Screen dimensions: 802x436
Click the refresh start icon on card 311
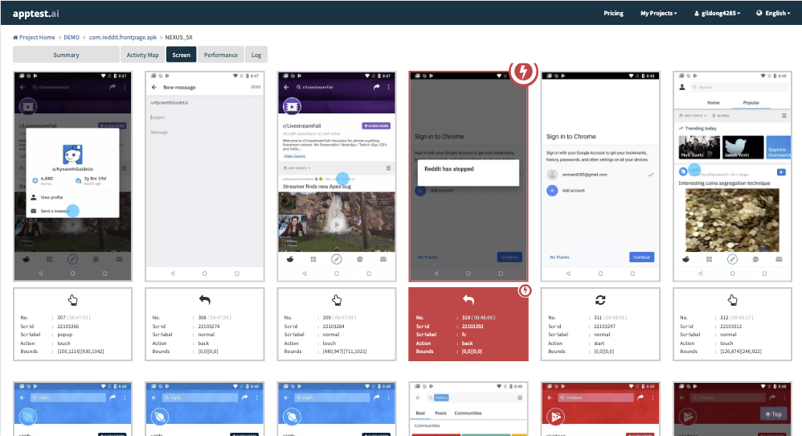coord(600,300)
